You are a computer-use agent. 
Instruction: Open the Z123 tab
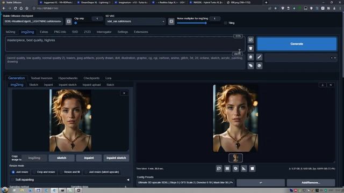tap(87, 32)
